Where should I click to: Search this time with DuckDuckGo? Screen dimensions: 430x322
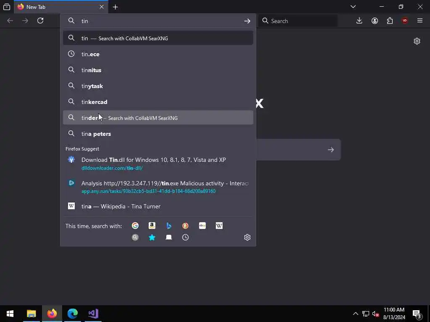tap(185, 226)
